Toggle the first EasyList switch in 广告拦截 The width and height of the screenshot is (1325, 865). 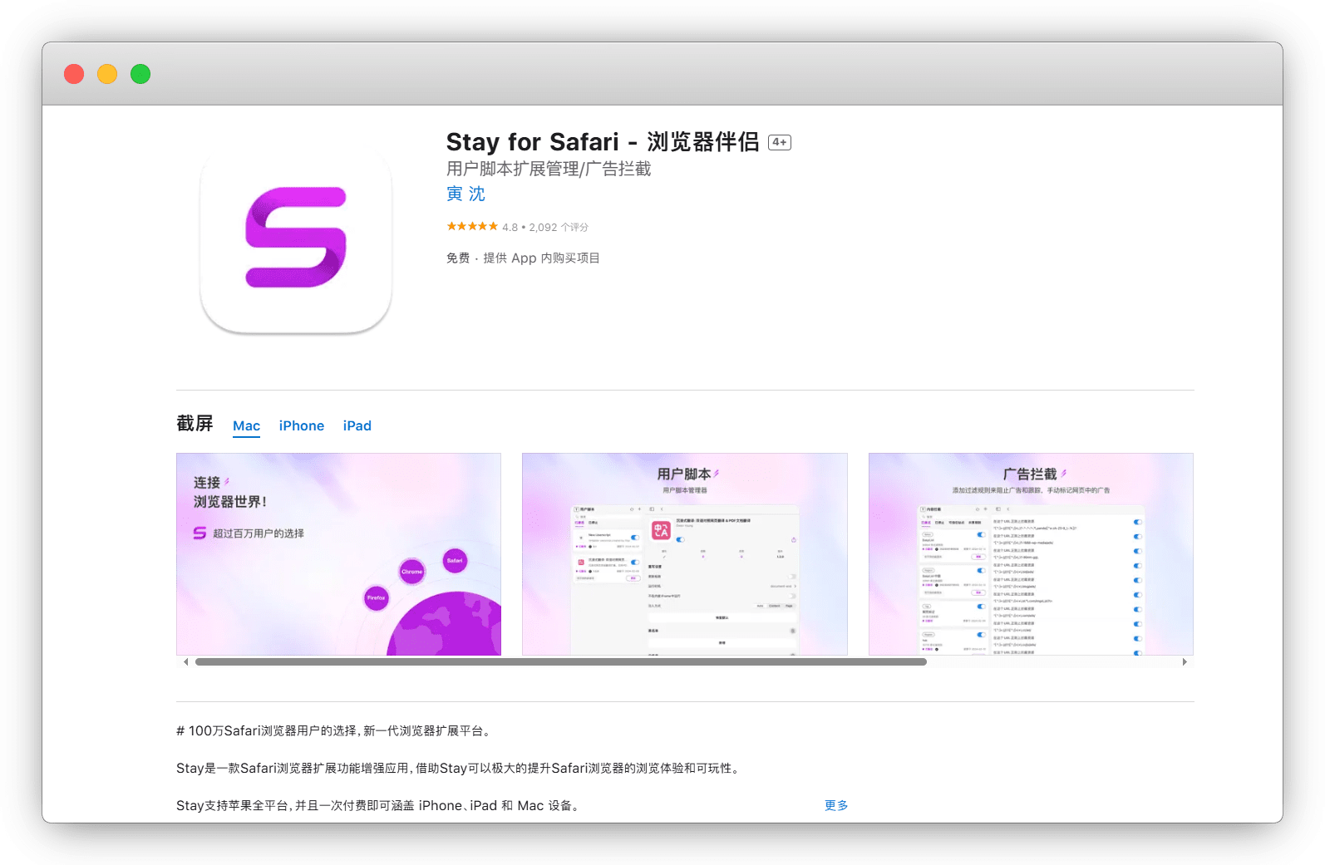pos(981,535)
